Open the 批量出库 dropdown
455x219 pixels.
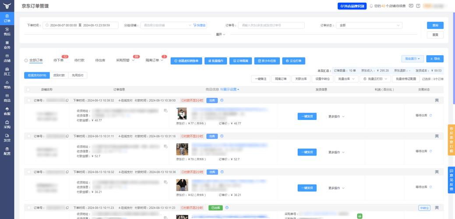pyautogui.click(x=346, y=79)
